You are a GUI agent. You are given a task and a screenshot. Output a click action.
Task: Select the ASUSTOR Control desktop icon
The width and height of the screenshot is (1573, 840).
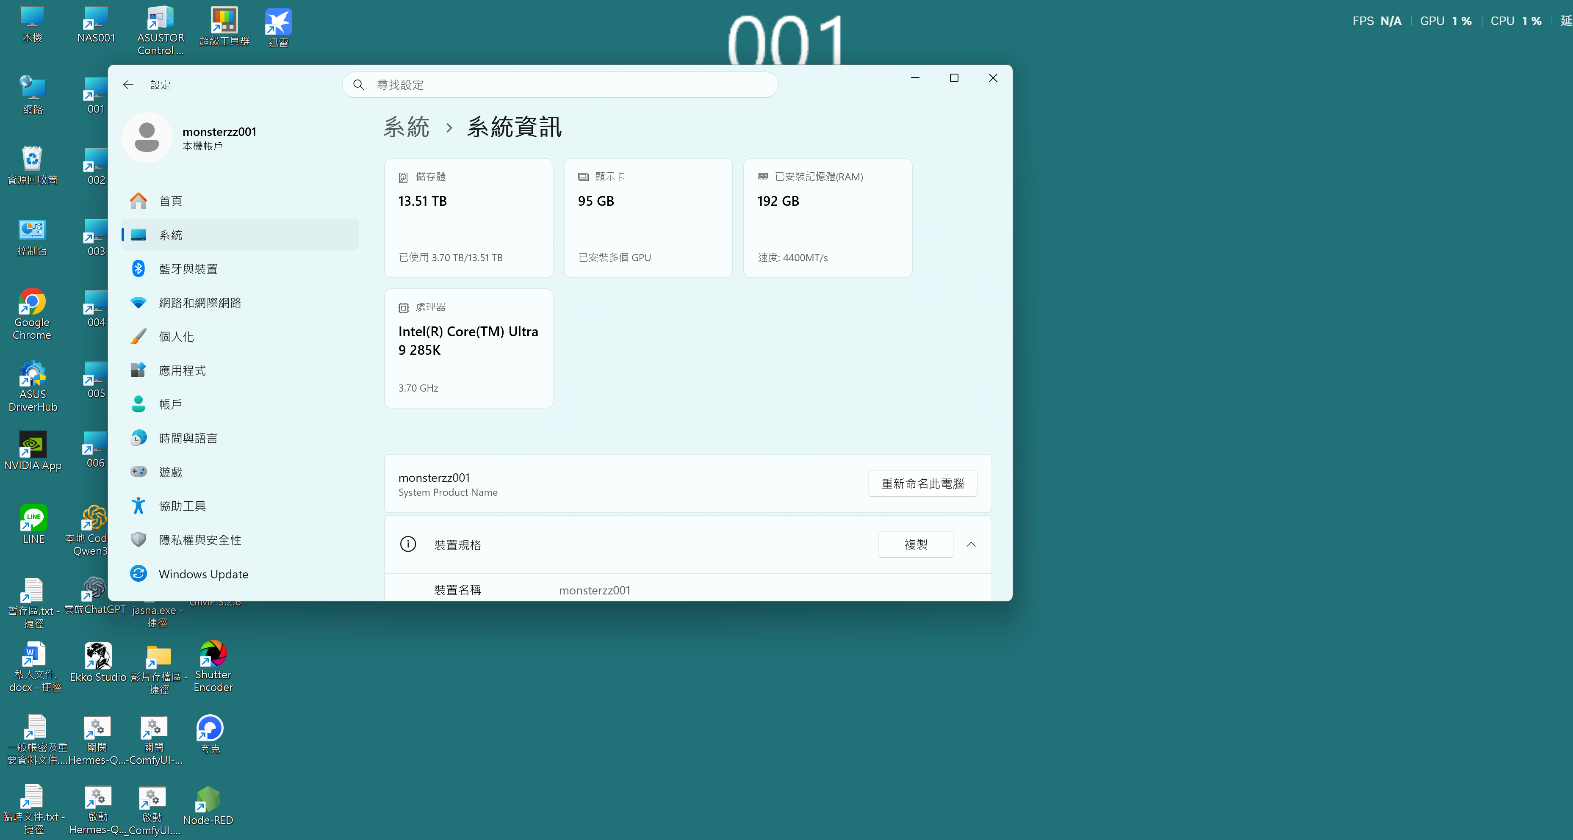tap(161, 30)
